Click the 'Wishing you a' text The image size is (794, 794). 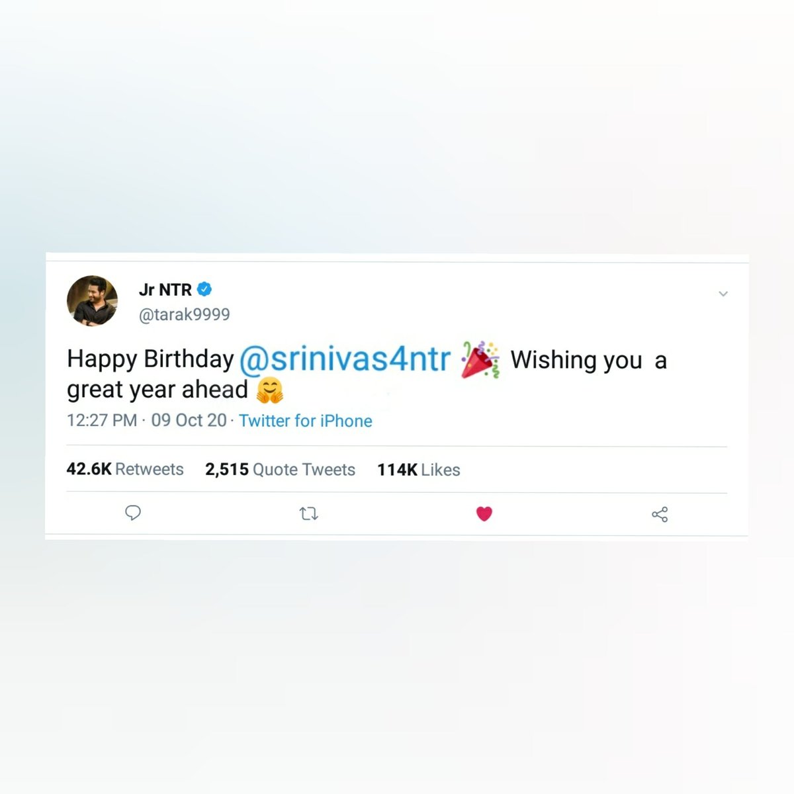(589, 361)
